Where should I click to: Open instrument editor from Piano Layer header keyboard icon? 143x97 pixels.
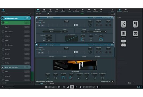[x=112, y=18]
